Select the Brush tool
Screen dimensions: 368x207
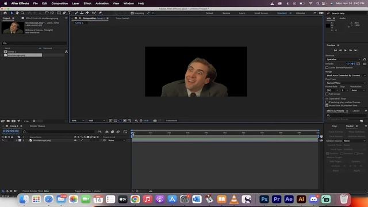click(76, 13)
